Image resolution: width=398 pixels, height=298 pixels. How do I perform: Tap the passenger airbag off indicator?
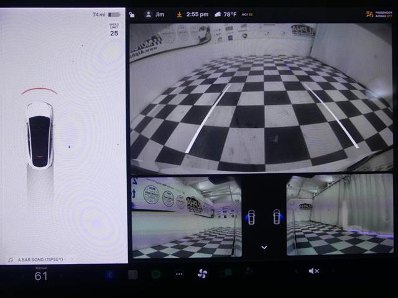[379, 14]
